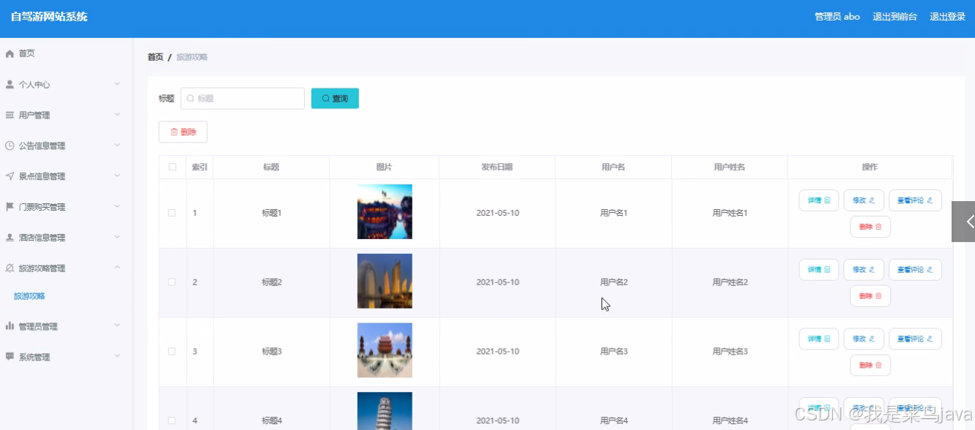The height and width of the screenshot is (430, 975).
Task: Expand the 景点信息管理 menu chevron
Action: pos(117,176)
